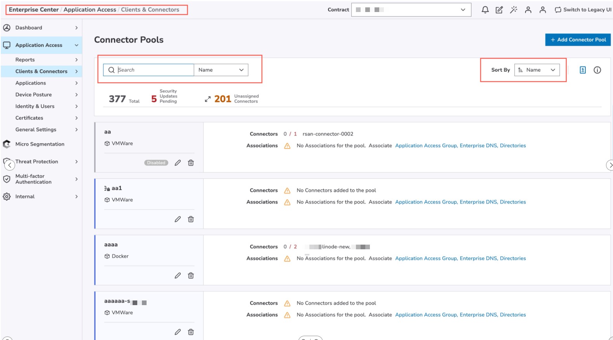The width and height of the screenshot is (613, 340).
Task: Edit the aa connector pool
Action: coord(178,163)
